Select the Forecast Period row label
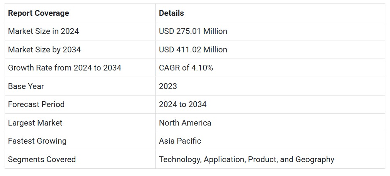The width and height of the screenshot is (390, 176). click(x=36, y=104)
